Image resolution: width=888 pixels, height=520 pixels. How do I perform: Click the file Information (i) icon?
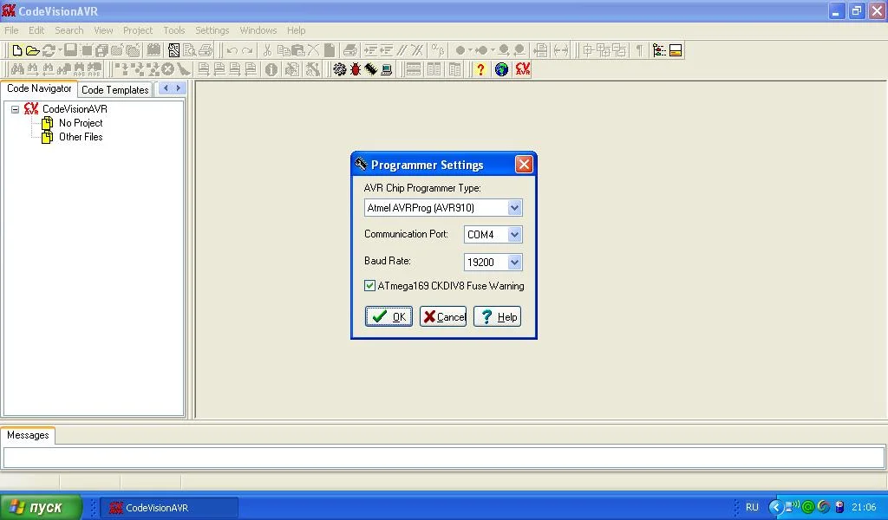point(271,69)
